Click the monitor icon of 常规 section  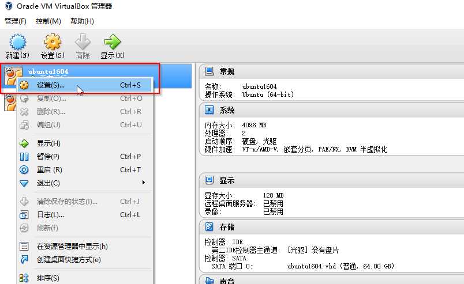[209, 71]
